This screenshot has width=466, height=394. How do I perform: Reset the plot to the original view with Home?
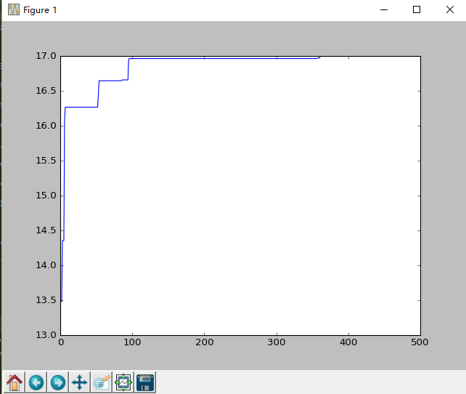coord(15,382)
